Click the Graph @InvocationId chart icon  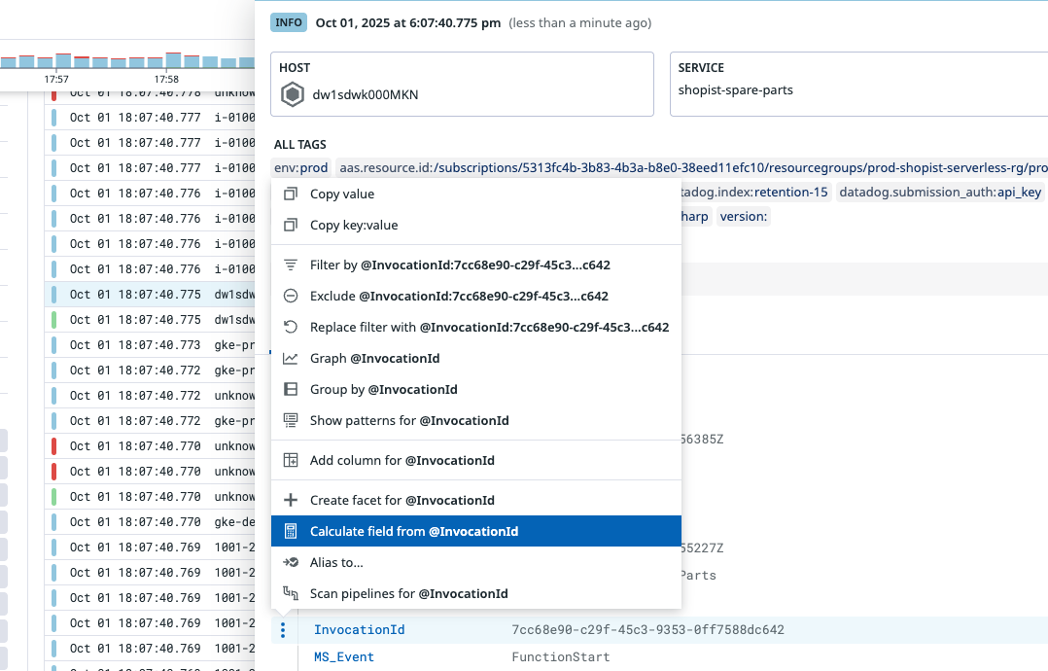tap(290, 359)
